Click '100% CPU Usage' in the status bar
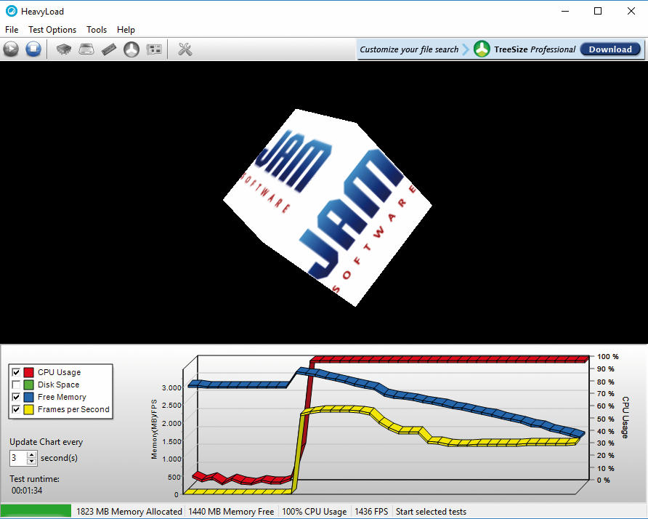The image size is (648, 519). point(314,512)
